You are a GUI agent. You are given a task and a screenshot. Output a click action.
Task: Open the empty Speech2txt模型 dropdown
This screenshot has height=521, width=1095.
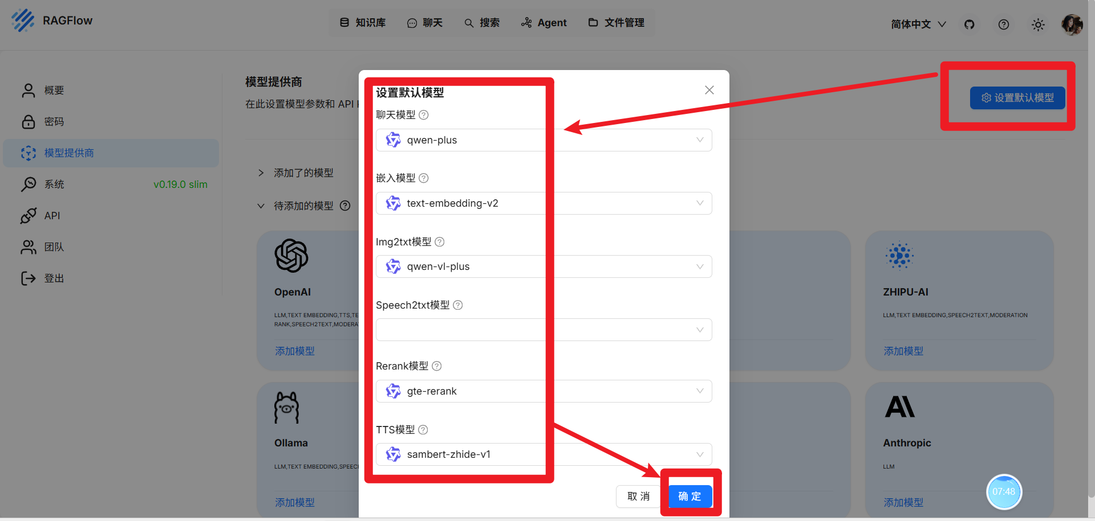coord(544,330)
